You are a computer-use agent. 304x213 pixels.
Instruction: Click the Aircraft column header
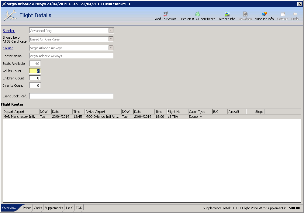237,112
